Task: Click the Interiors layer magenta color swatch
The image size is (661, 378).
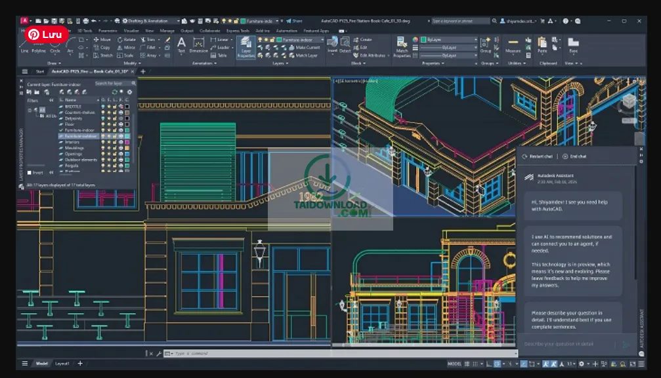Action: click(x=127, y=142)
